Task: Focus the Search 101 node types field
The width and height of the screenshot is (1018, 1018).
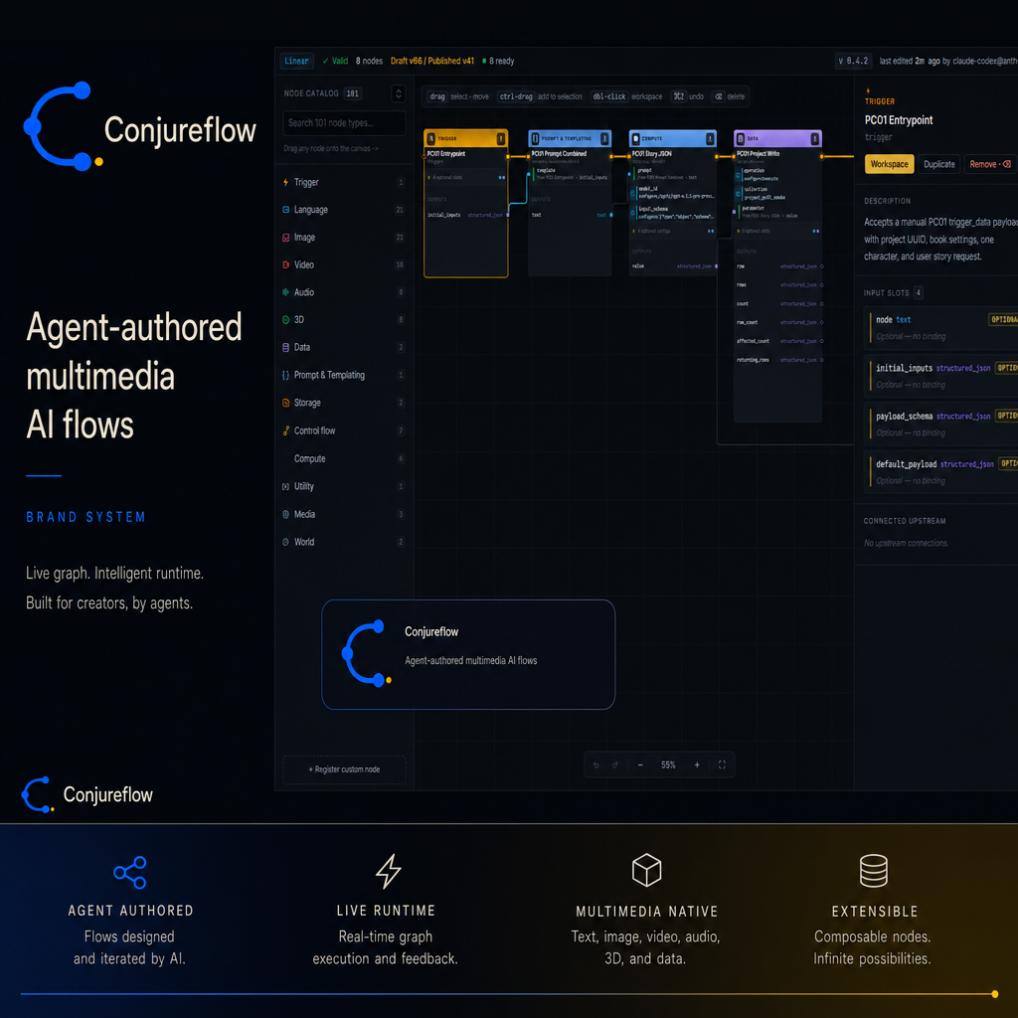Action: pos(344,123)
